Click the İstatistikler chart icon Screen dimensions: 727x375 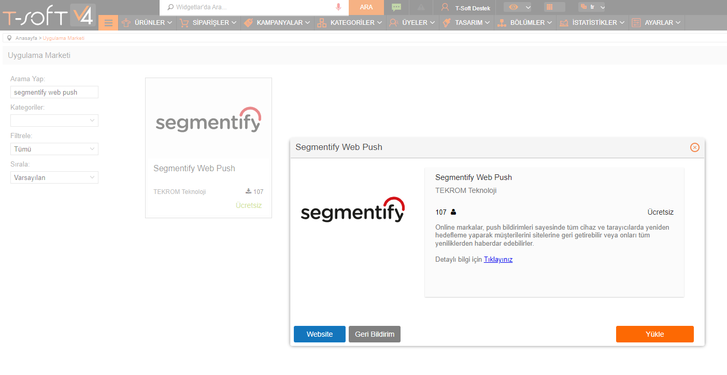564,23
